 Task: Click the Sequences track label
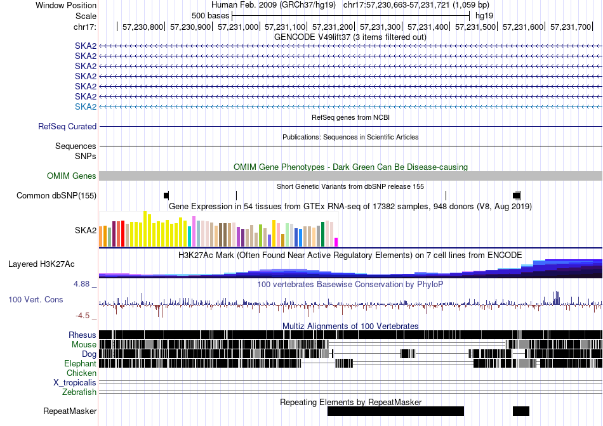[76, 146]
